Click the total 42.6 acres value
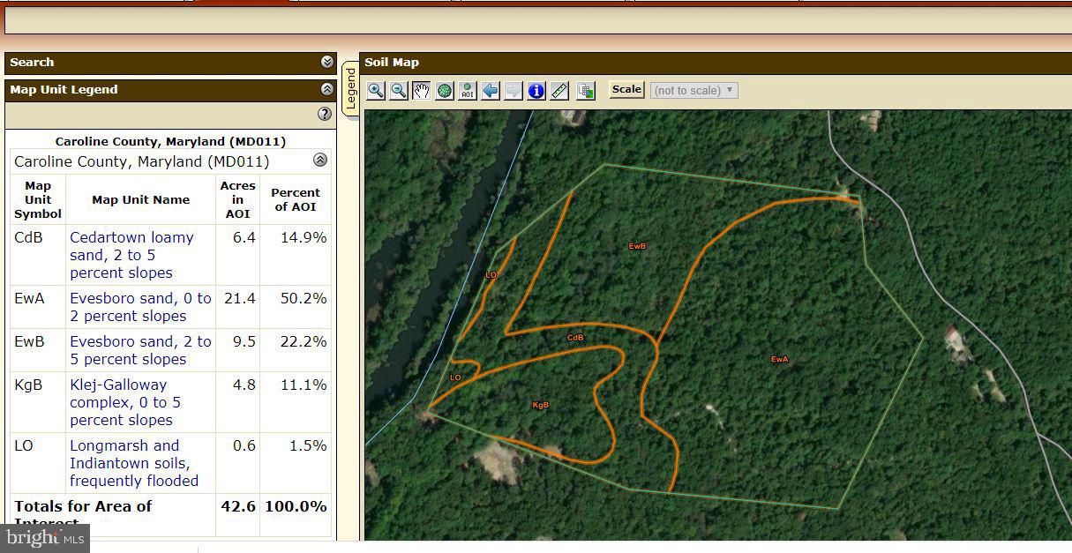This screenshot has height=553, width=1072. tap(238, 506)
